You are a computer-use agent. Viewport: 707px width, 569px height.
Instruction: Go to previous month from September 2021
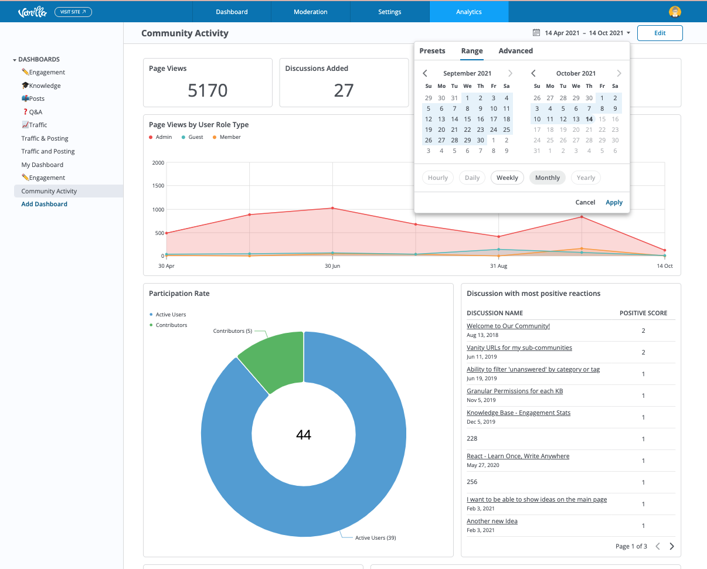click(x=425, y=73)
